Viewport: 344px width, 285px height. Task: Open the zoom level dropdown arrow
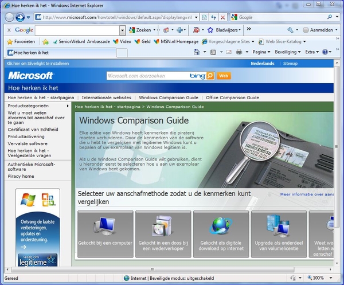[331, 278]
